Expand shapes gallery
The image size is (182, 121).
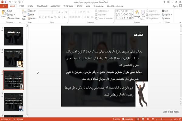(x=133, y=18)
